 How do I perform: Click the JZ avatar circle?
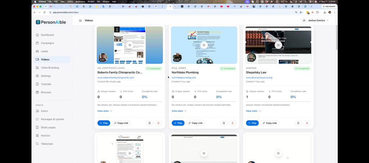(x=304, y=21)
